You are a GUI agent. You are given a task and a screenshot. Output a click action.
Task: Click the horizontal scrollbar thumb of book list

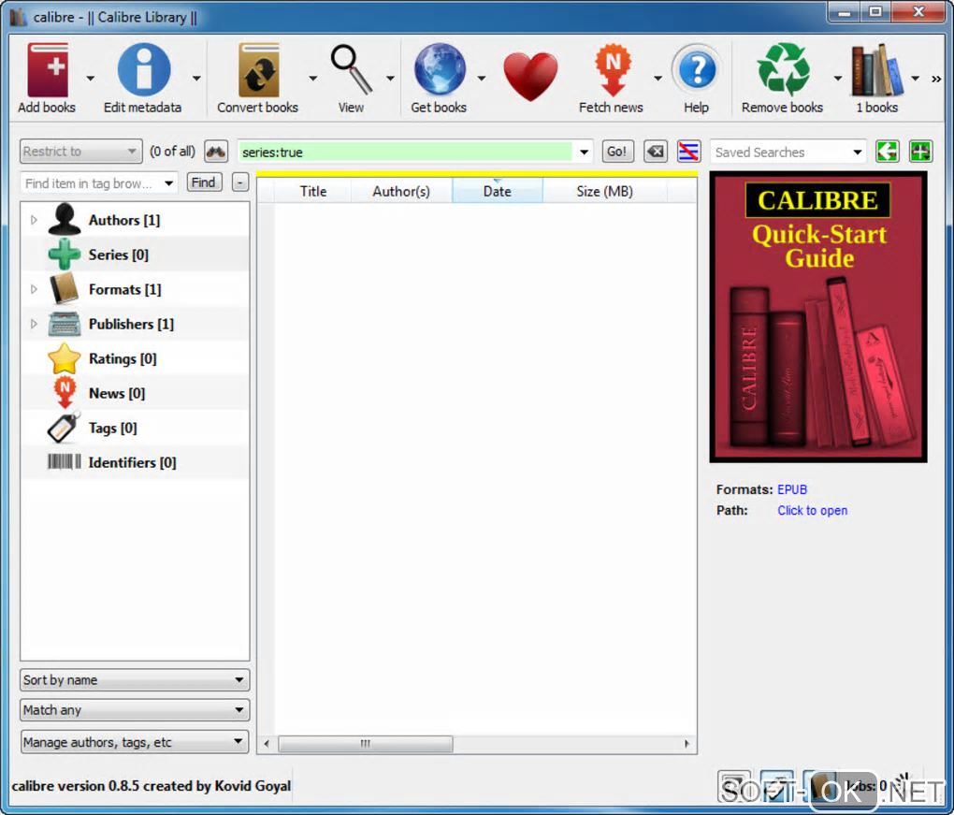coord(365,744)
